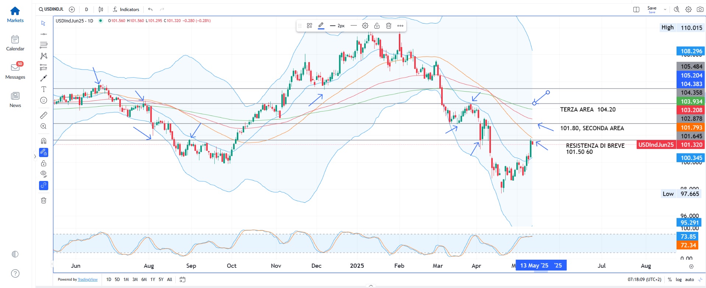Switch to the 3M time range
This screenshot has height=288, width=706.
[135, 280]
